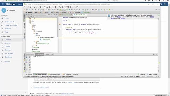Screen dimensions: 170x96
Task: Click the Open folder icon in toolbar
Action: (x=24, y=10)
